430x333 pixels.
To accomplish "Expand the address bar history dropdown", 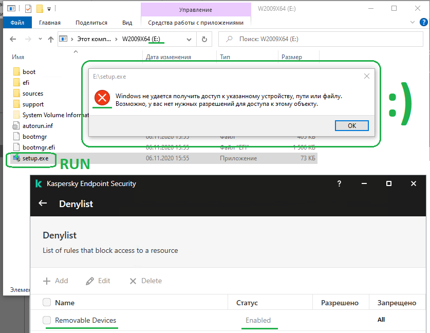I will coord(189,39).
